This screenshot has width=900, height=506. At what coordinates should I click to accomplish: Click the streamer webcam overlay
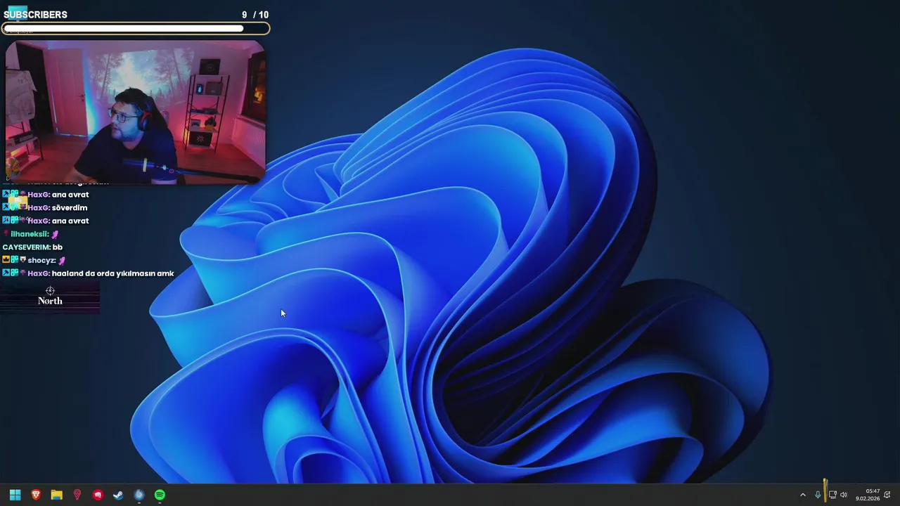[x=135, y=112]
